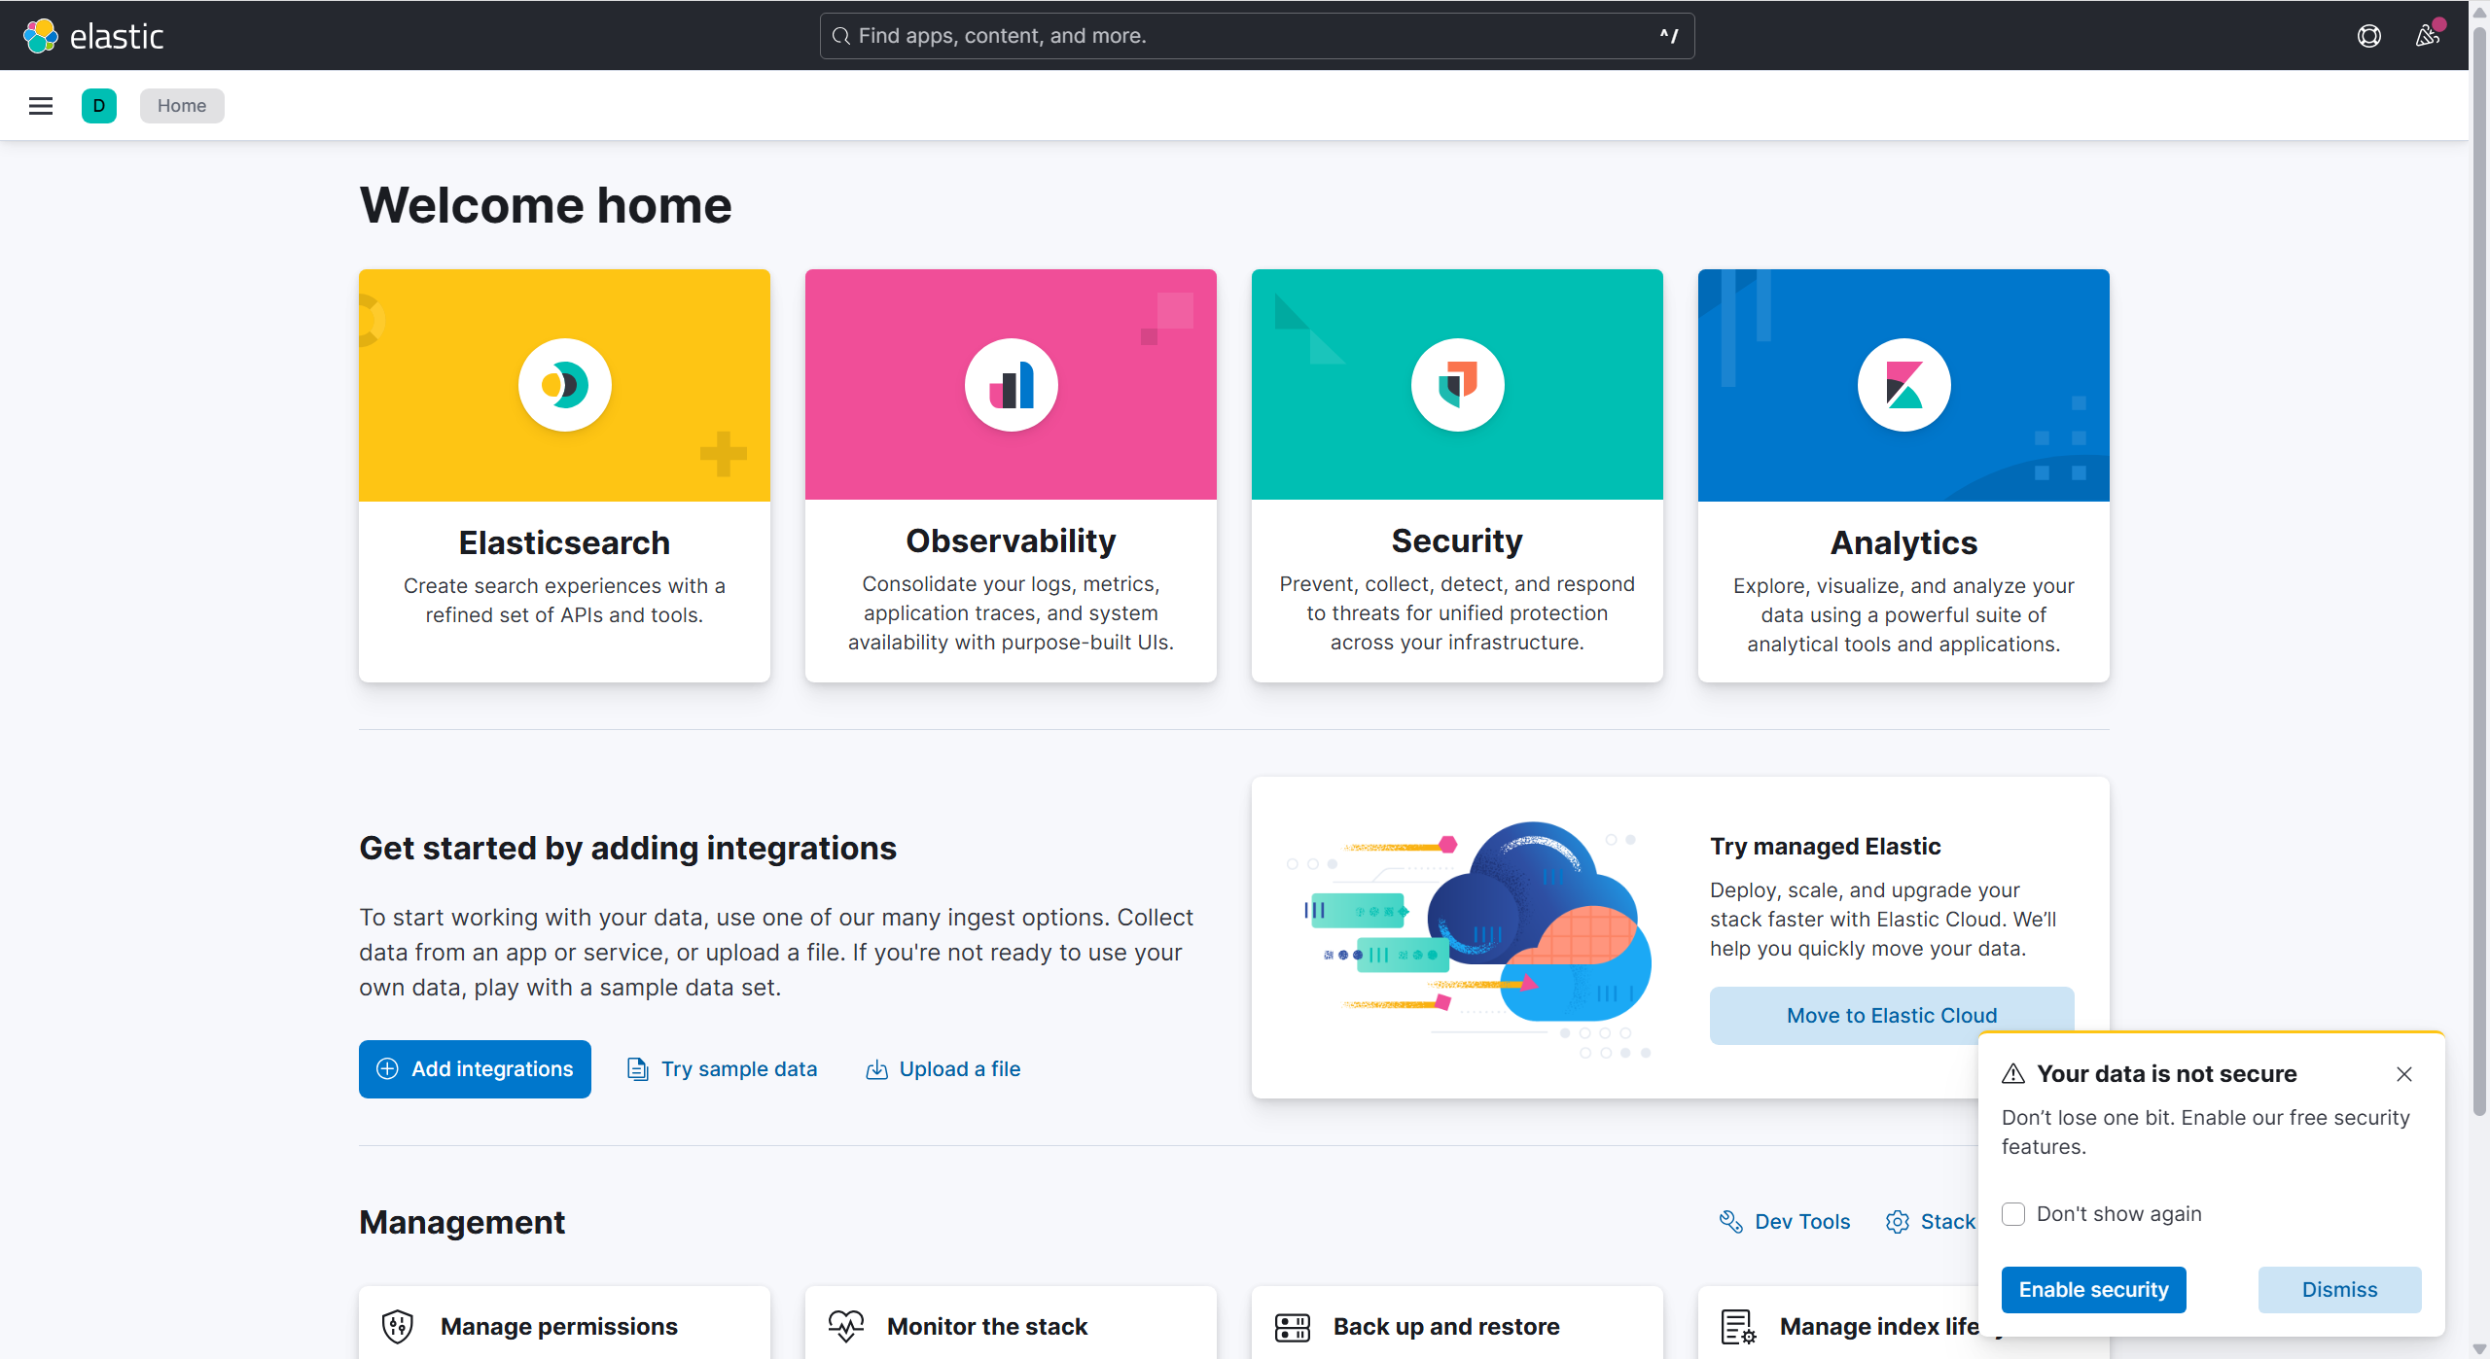
Task: Close the data not secure notification
Action: pyautogui.click(x=2404, y=1074)
